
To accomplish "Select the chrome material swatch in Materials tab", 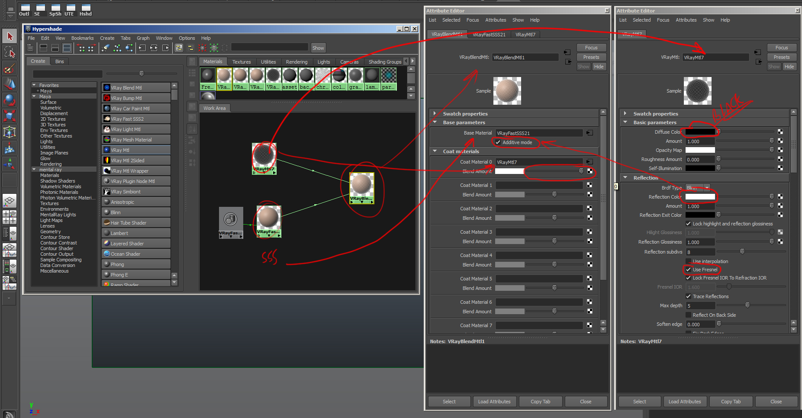I will click(322, 79).
